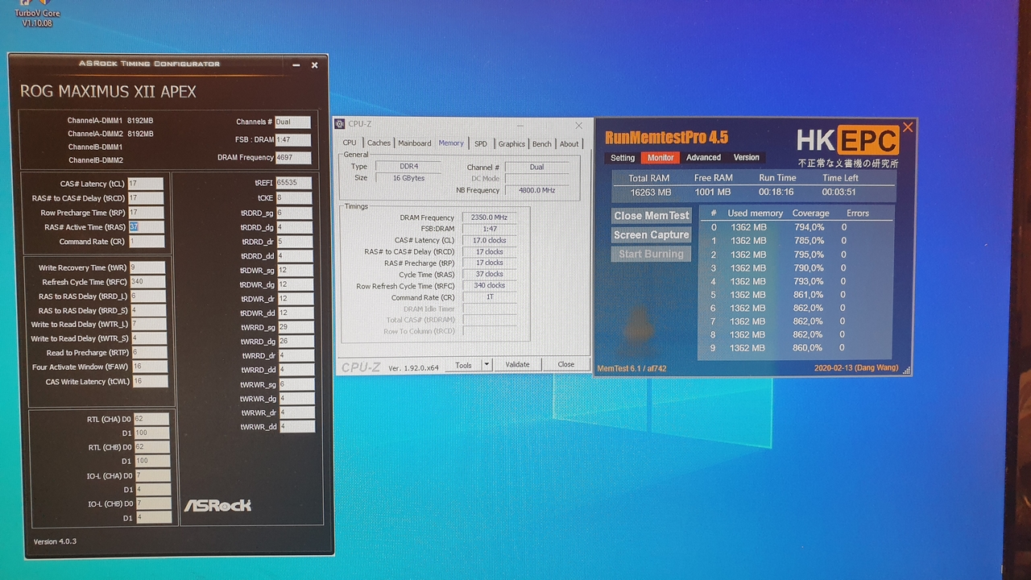Focus the Four Activate Window (tFAW) field

(x=150, y=367)
